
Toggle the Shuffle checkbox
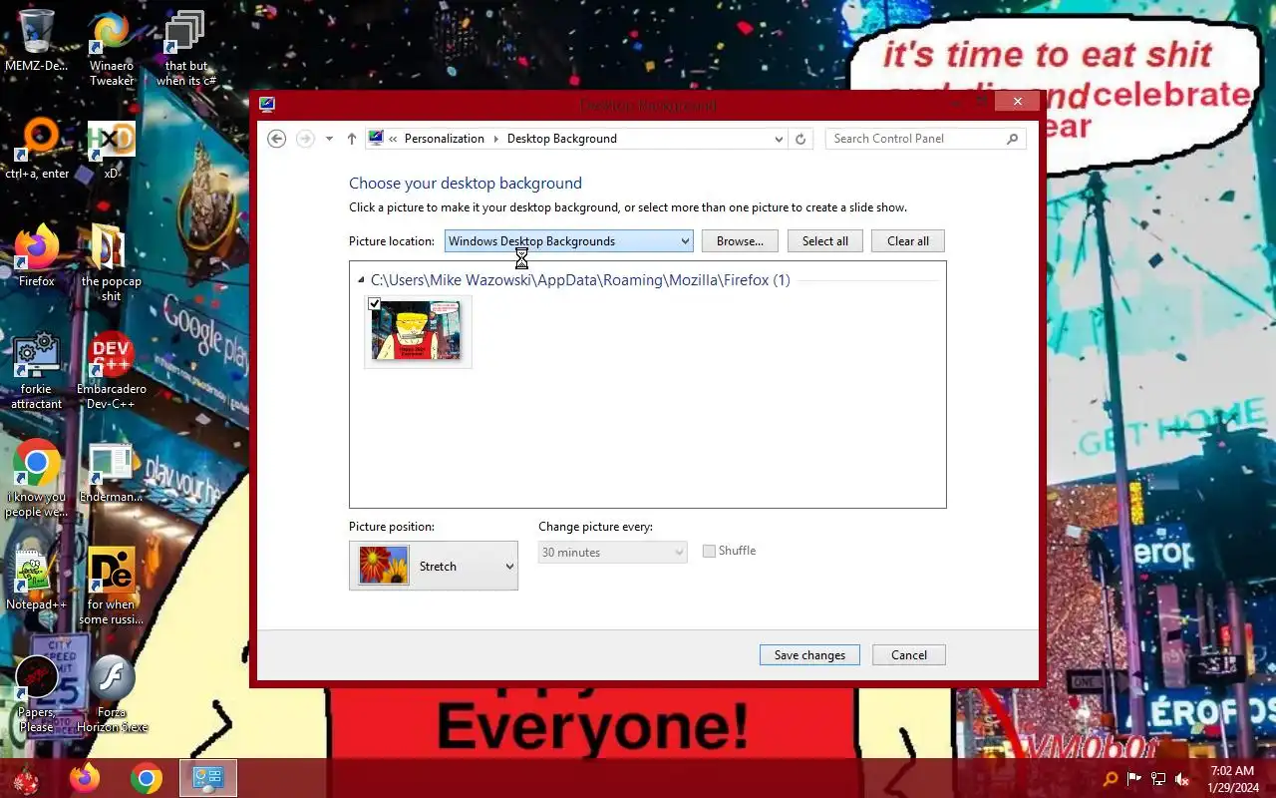(709, 551)
